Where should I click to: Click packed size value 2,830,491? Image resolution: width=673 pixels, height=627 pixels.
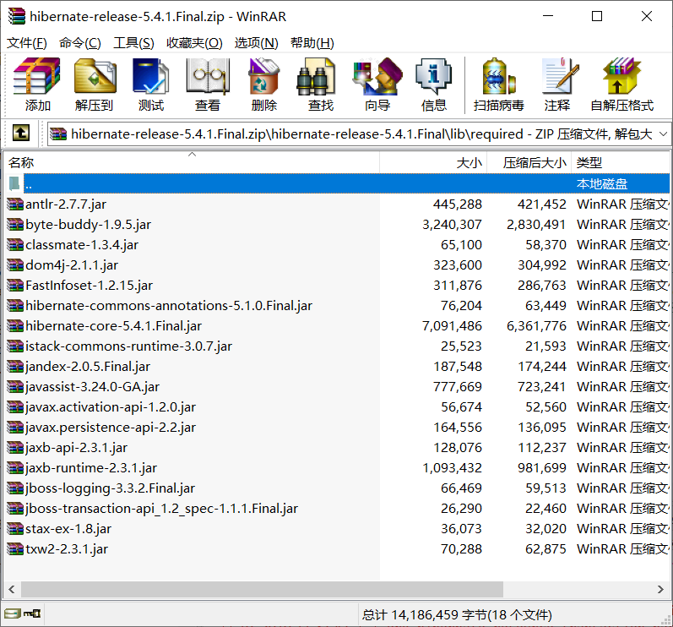tap(536, 224)
